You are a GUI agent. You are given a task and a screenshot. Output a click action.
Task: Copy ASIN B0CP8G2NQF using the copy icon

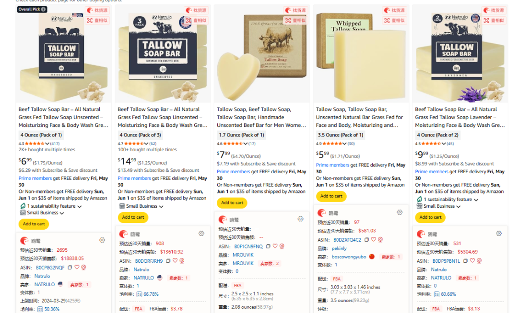(x=70, y=268)
